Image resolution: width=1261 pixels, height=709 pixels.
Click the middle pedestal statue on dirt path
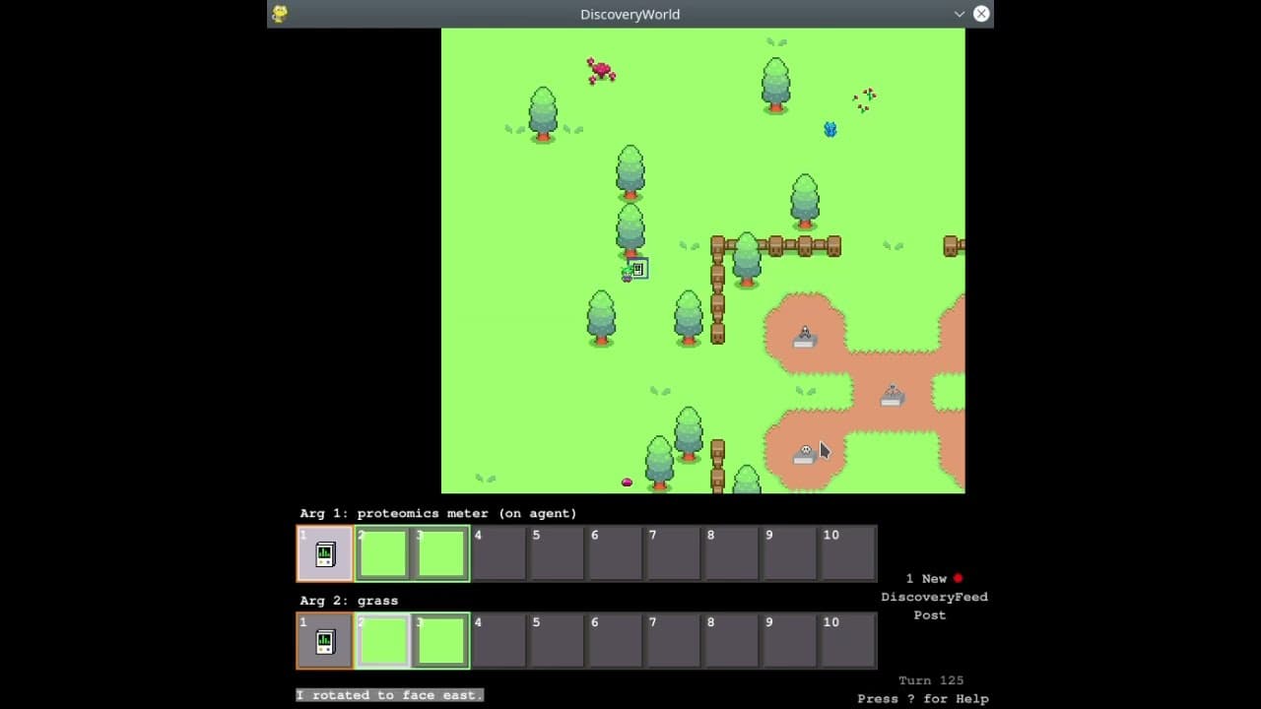[x=892, y=395]
